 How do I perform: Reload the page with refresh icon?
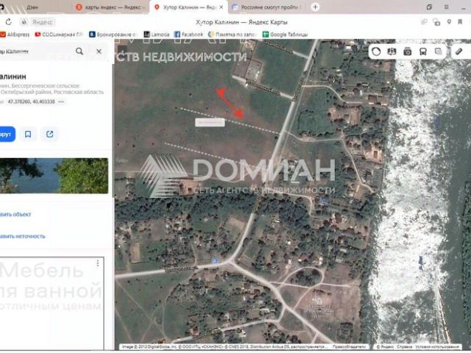click(x=8, y=22)
